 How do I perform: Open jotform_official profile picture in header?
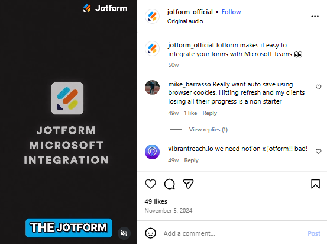point(152,17)
